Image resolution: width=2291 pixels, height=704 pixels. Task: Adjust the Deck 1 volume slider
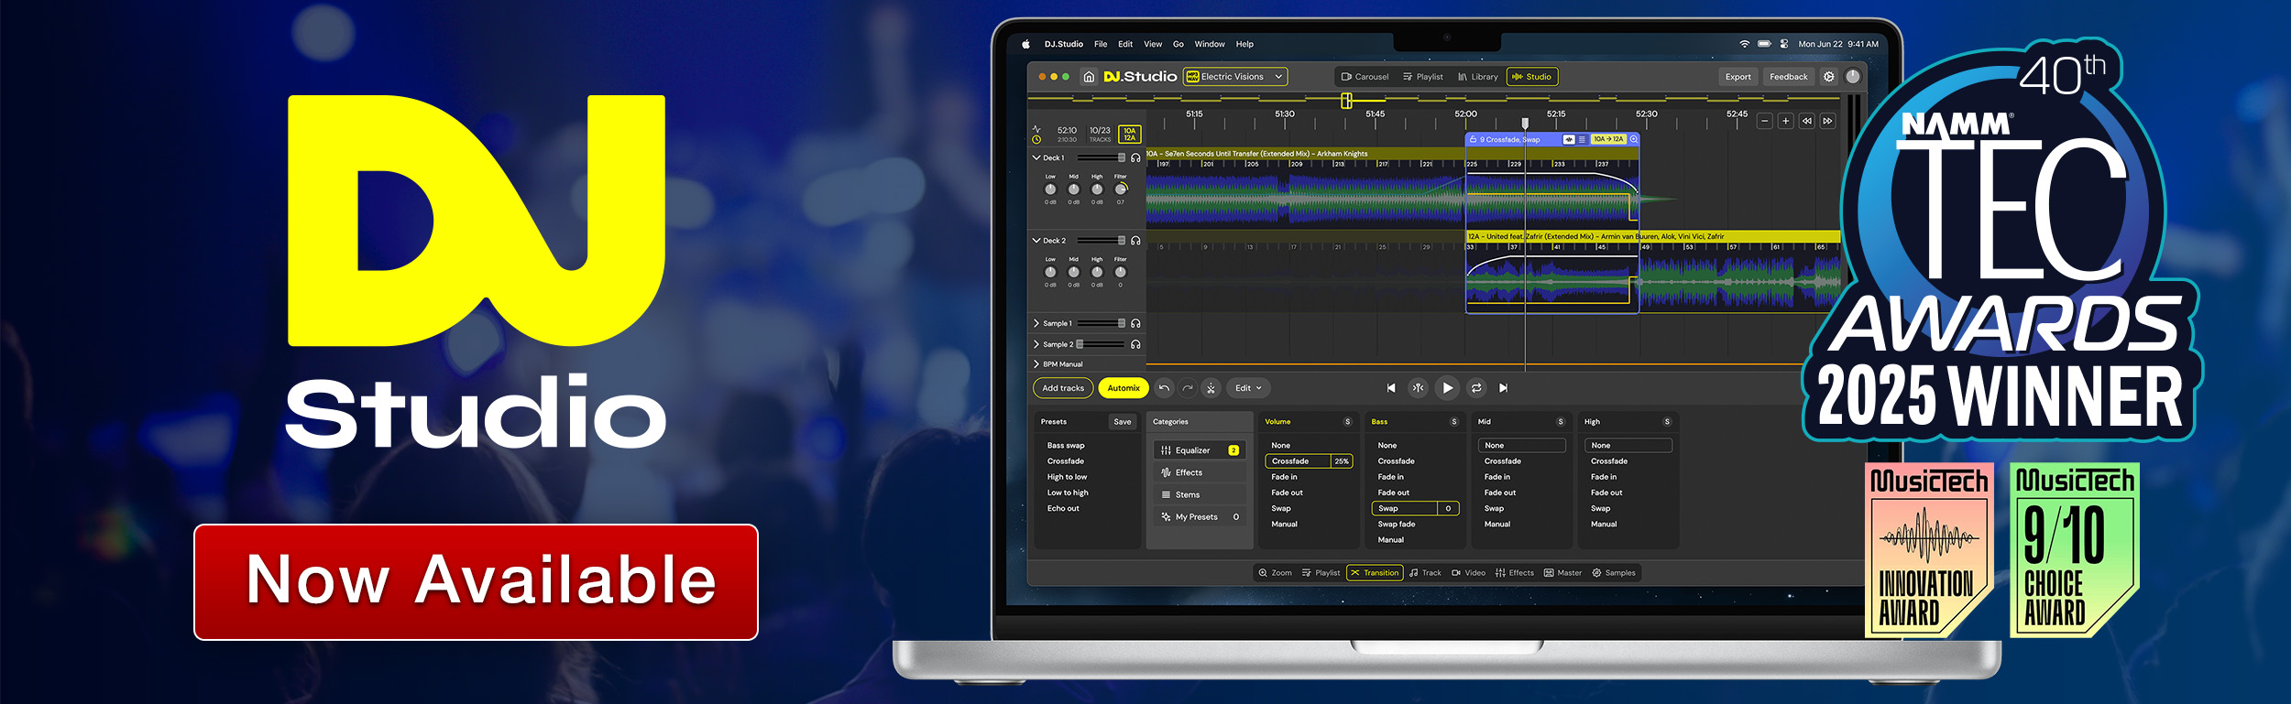tap(1102, 158)
